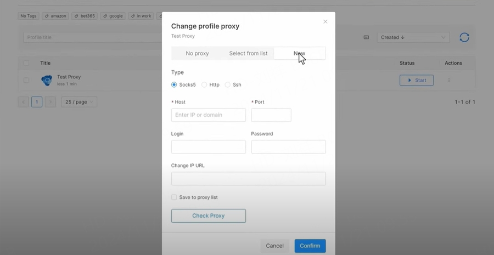Close the Change profile proxy dialog
This screenshot has height=255, width=494.
click(325, 22)
